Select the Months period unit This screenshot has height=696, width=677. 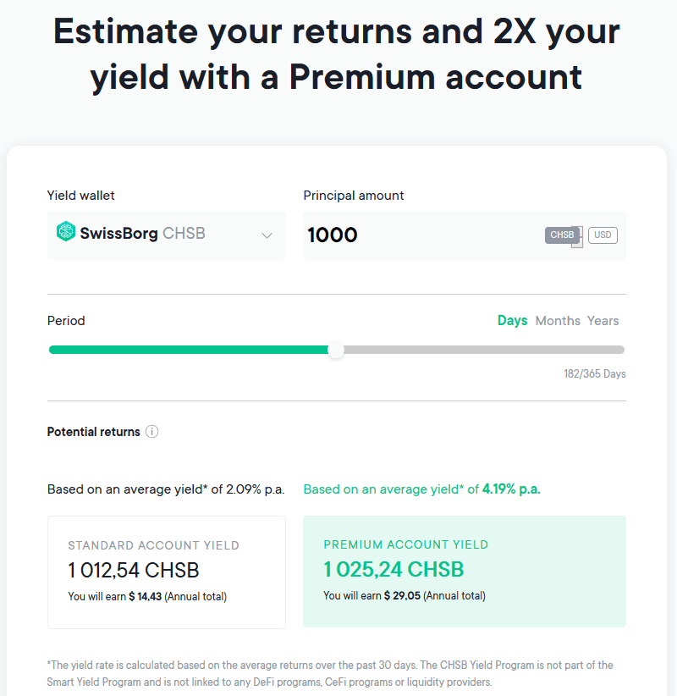pyautogui.click(x=558, y=320)
